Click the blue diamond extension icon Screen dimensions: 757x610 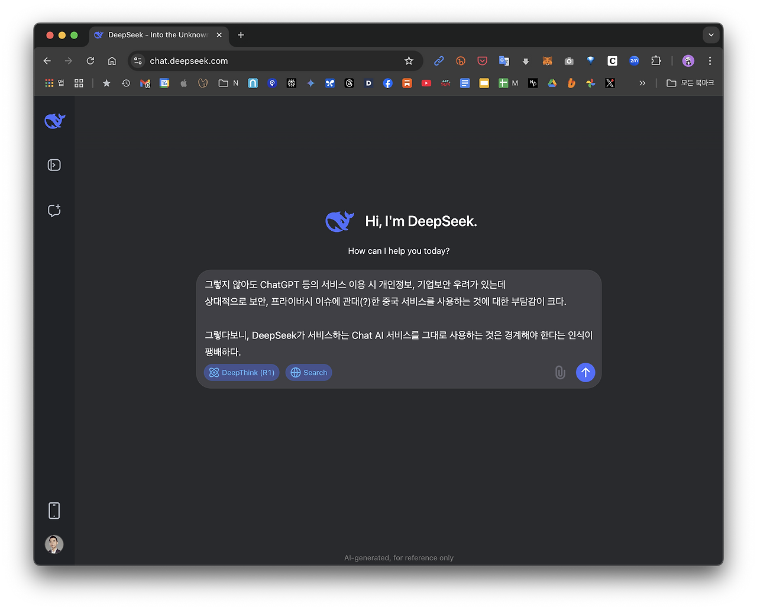click(x=590, y=60)
